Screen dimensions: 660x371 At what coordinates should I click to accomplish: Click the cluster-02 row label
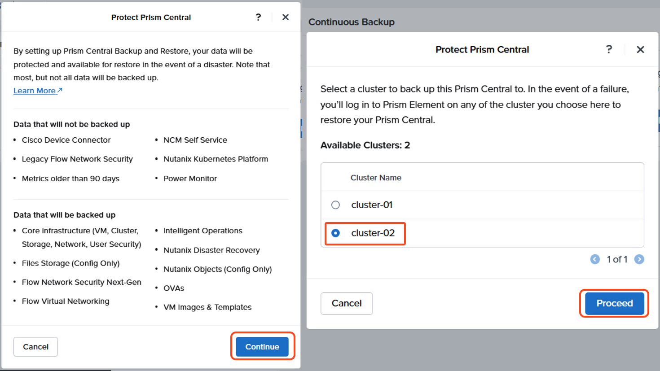point(373,233)
